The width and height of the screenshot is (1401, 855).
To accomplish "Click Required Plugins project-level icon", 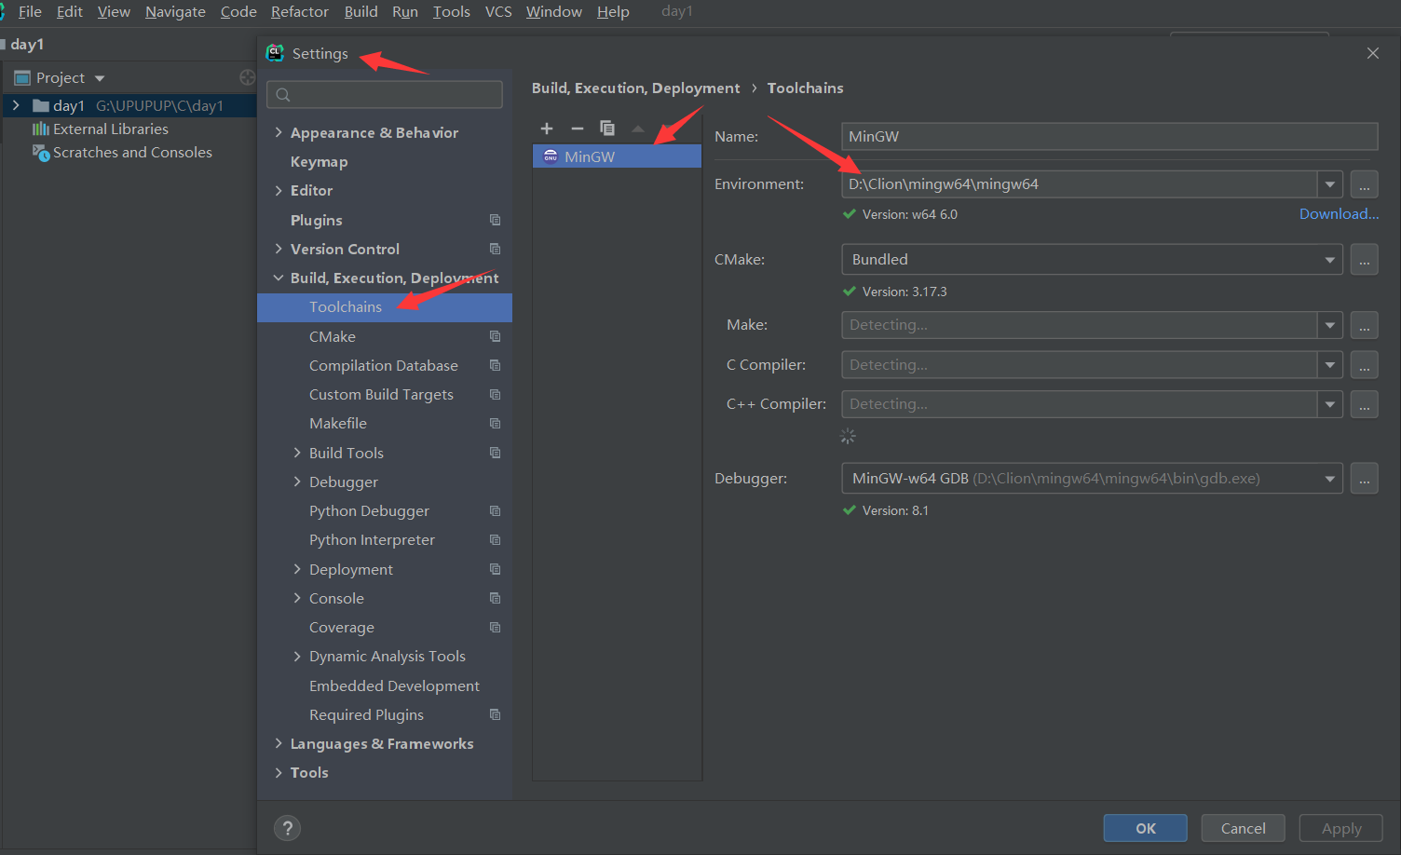I will tap(496, 714).
